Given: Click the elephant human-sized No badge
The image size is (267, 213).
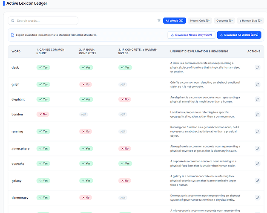Looking at the screenshot, I should 125,99.
